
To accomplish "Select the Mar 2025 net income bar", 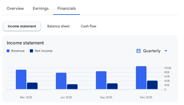I will [32, 86].
